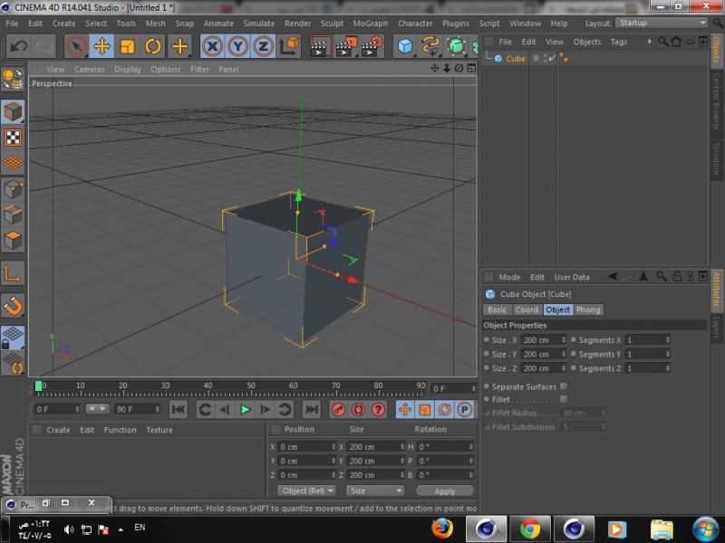Open the Object (Rel) dropdown

point(307,491)
